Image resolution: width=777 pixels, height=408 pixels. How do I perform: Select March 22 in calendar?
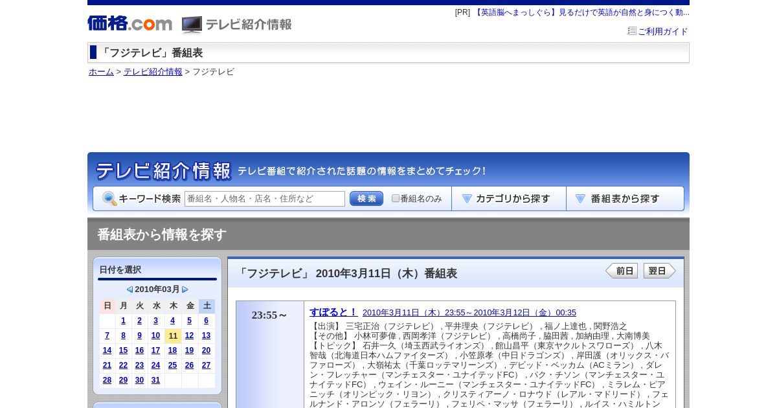point(124,365)
